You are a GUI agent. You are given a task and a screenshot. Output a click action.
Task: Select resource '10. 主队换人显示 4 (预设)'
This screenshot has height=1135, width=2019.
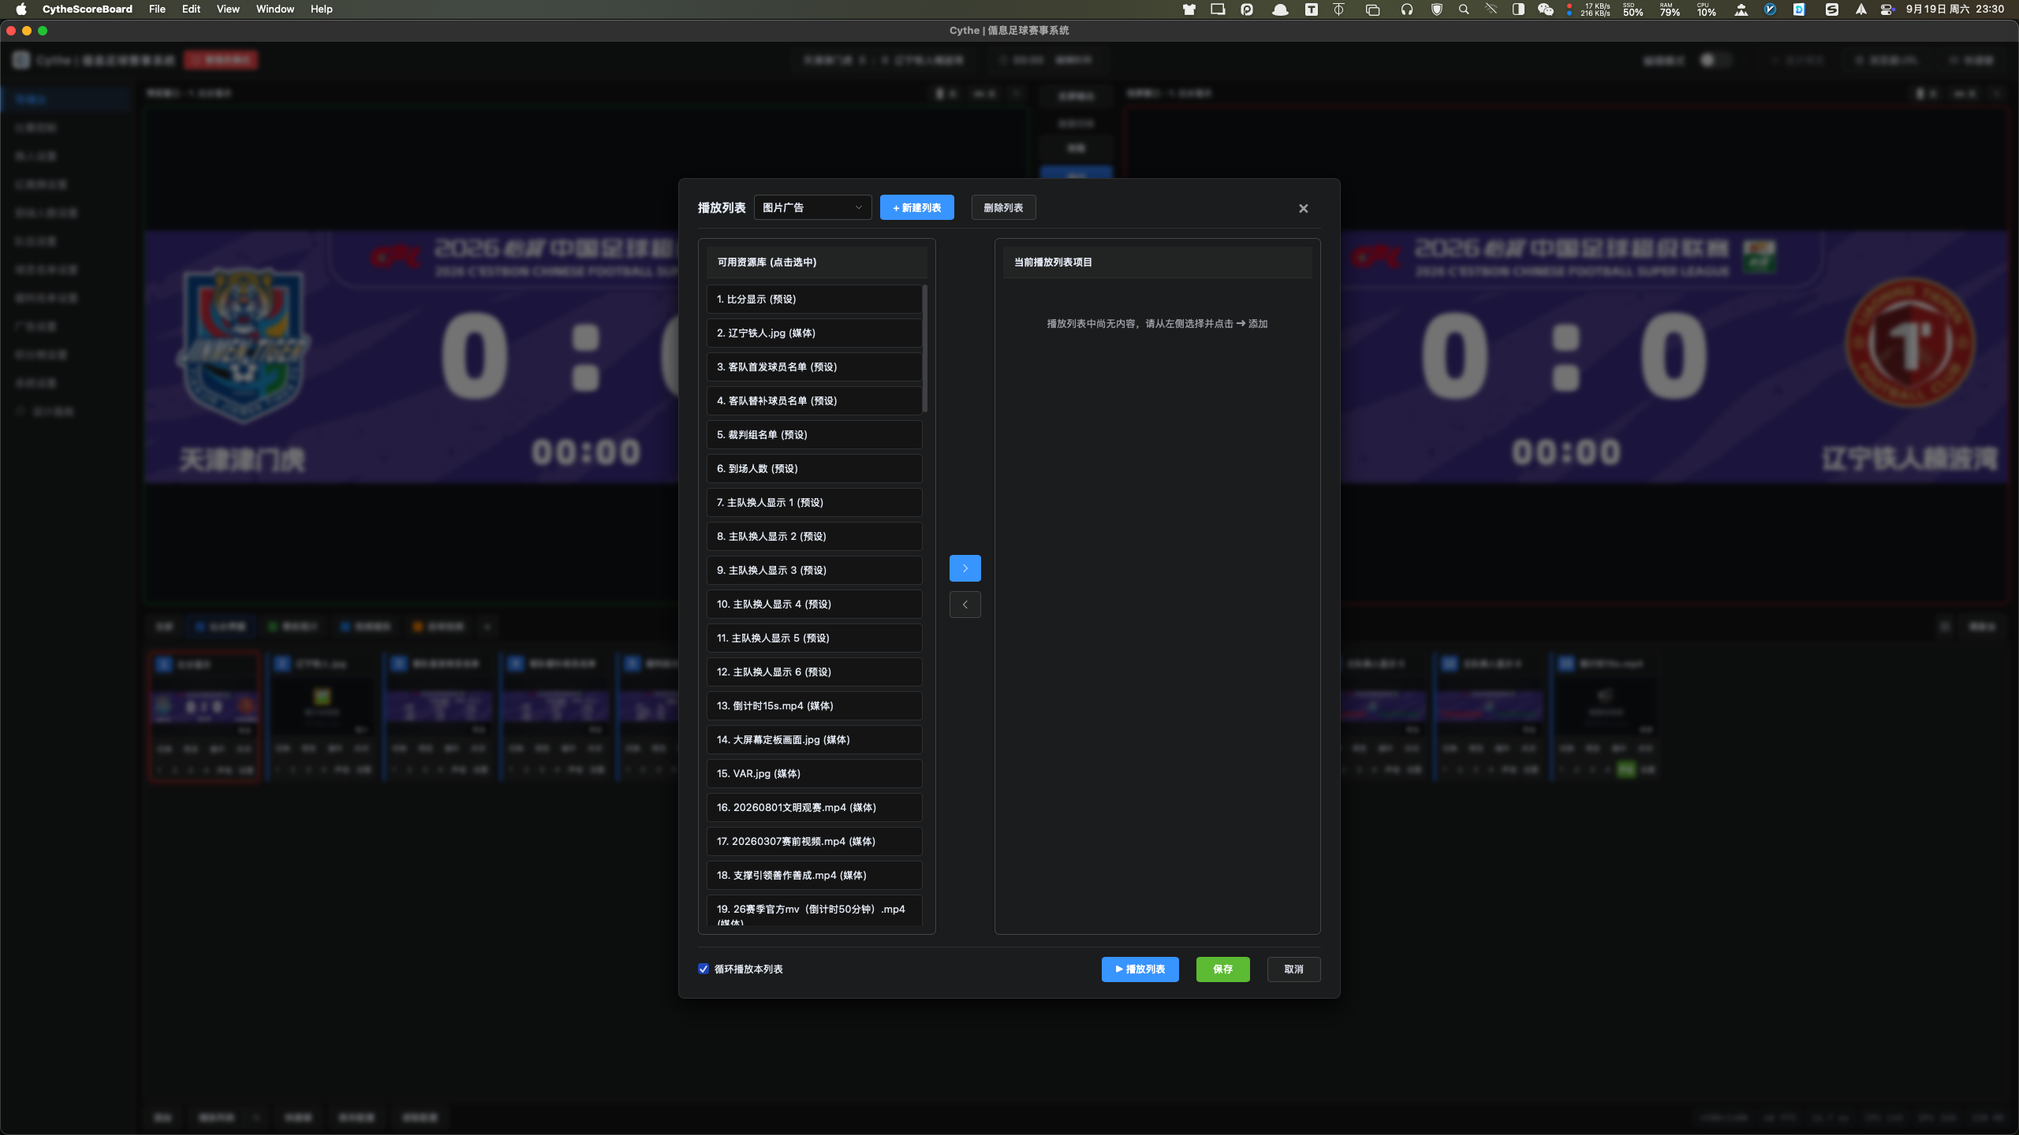tap(814, 604)
